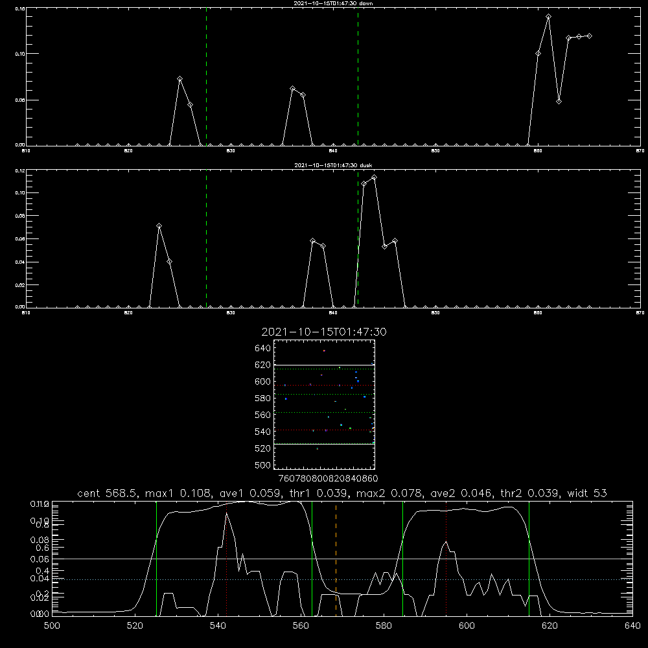Viewport: 648px width, 648px height.
Task: Click the bottom plot y-axis label "0.04"
Action: 40,579
